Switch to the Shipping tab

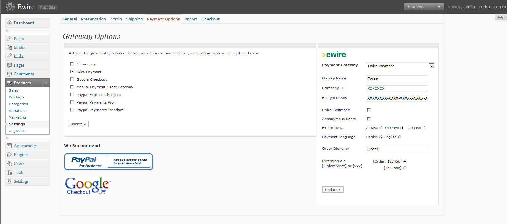coord(134,19)
